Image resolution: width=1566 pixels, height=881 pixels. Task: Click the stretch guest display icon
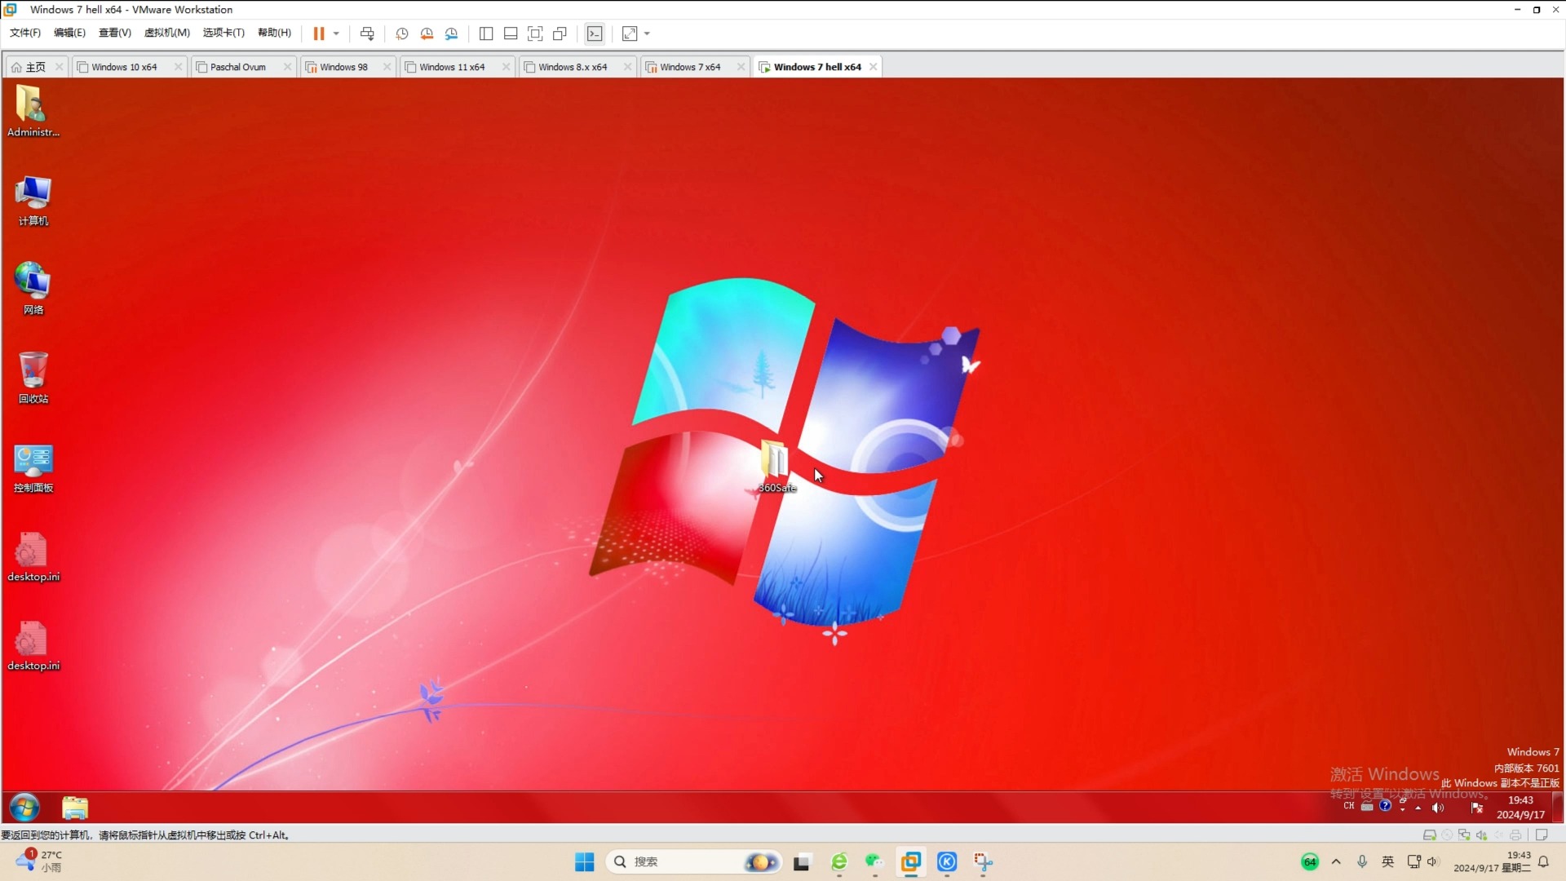tap(630, 33)
